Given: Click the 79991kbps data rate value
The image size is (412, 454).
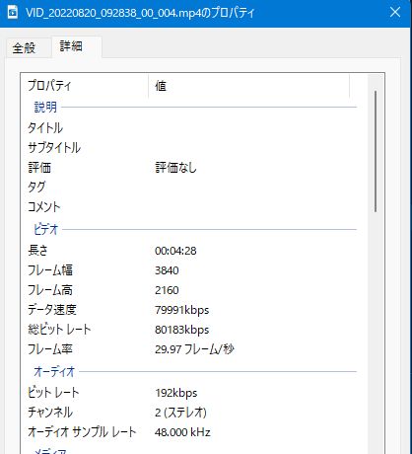Looking at the screenshot, I should (182, 310).
